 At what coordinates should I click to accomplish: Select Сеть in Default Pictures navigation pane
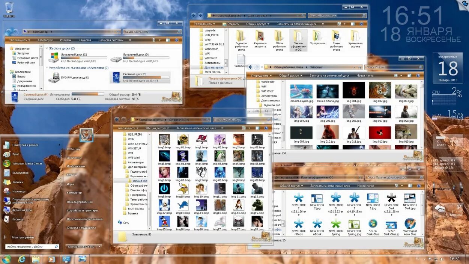pos(123,222)
